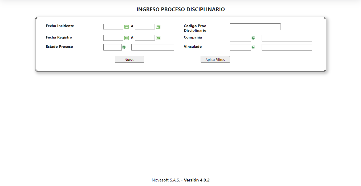Click the Vinculado name text field
Screen dimensions: 361x186
click(x=286, y=47)
